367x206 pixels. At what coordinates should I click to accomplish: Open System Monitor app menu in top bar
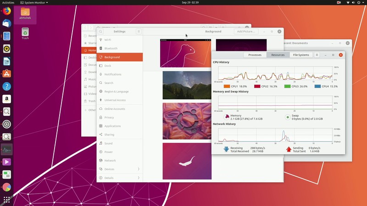coord(34,3)
